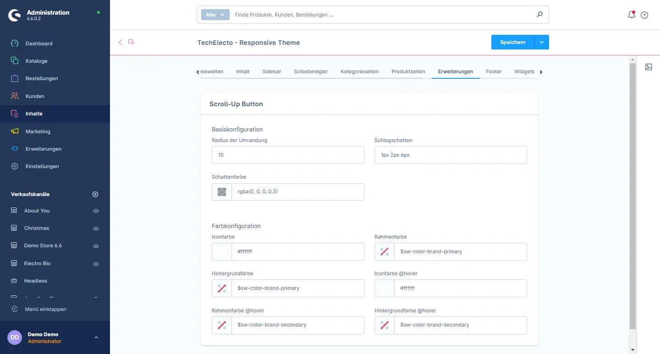Image resolution: width=660 pixels, height=354 pixels.
Task: Click the search magnifier icon
Action: click(539, 15)
